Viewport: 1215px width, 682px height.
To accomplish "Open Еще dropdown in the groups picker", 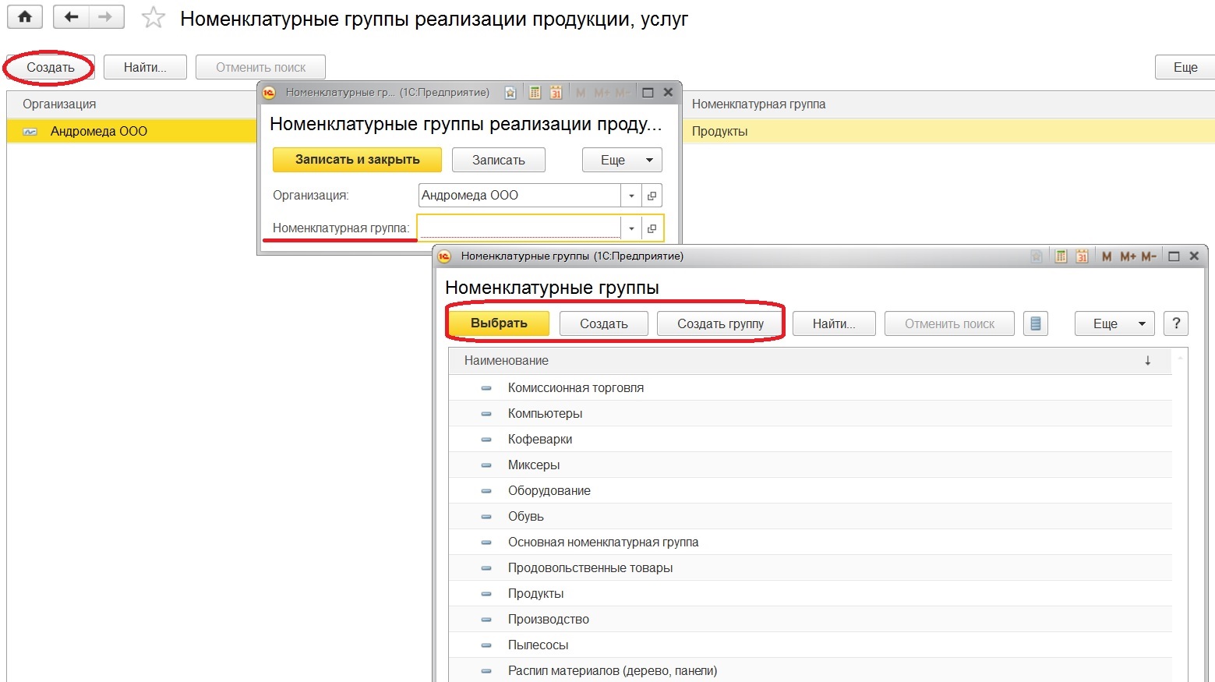I will [x=1114, y=323].
